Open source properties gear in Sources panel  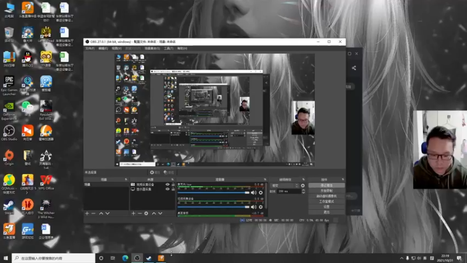point(147,213)
